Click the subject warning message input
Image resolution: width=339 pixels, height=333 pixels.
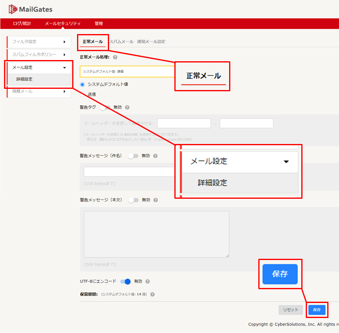(x=129, y=172)
